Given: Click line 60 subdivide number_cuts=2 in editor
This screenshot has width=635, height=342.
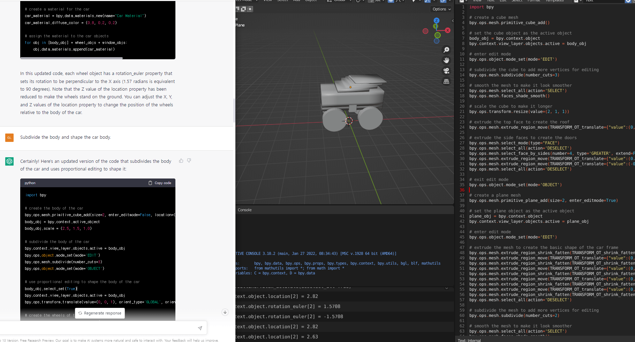Looking at the screenshot, I should [x=514, y=316].
